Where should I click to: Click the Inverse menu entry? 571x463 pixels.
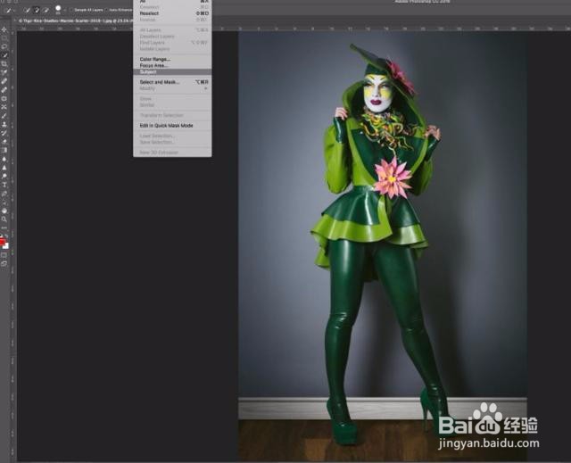coord(172,20)
